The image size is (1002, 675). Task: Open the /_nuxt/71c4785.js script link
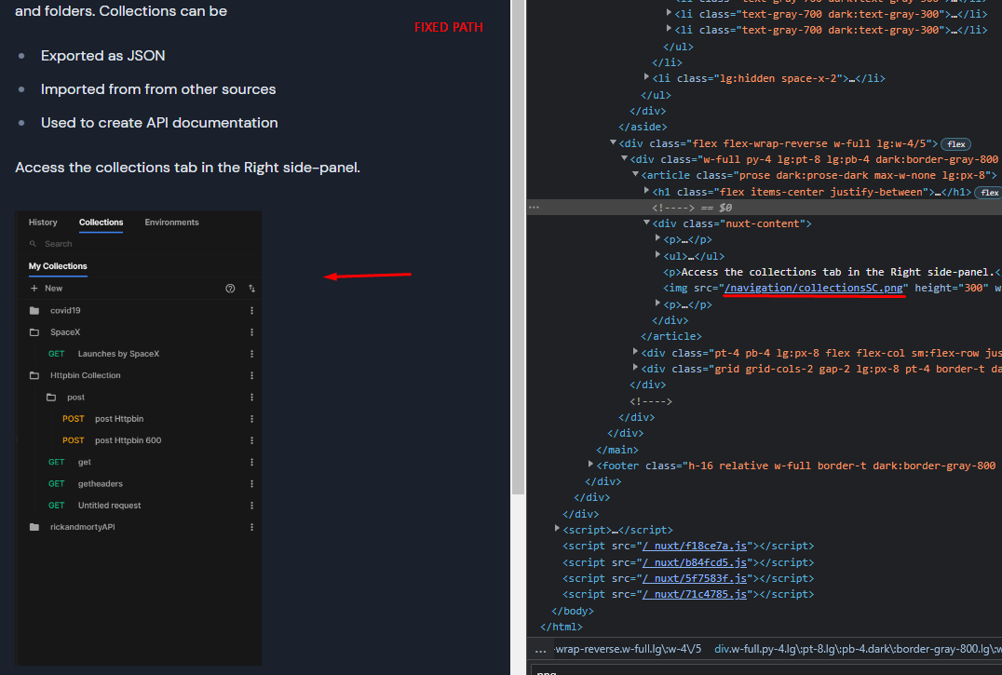pyautogui.click(x=695, y=595)
